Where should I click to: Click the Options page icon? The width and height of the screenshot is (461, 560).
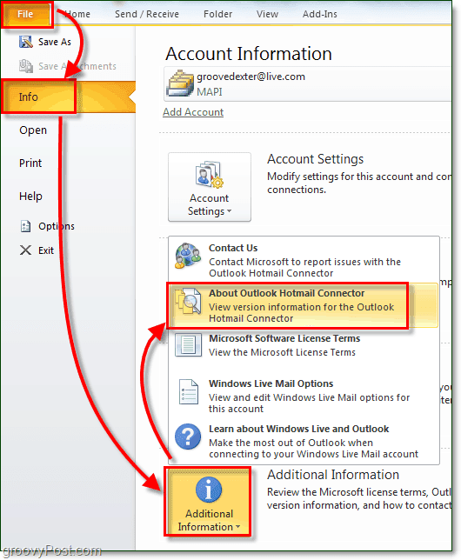click(25, 226)
